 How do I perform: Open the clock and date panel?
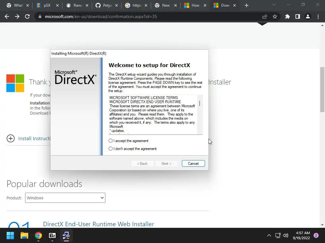tap(301, 235)
